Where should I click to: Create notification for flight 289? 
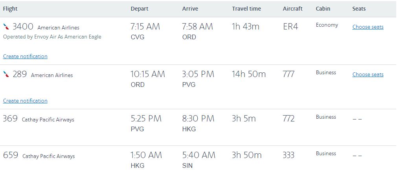[25, 101]
